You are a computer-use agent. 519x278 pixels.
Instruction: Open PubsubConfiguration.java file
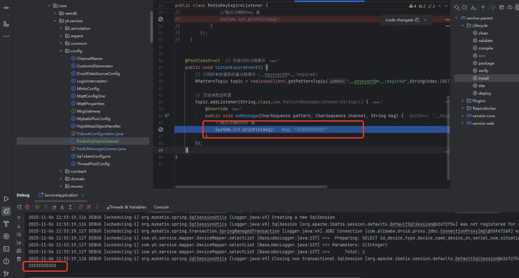tap(100, 134)
